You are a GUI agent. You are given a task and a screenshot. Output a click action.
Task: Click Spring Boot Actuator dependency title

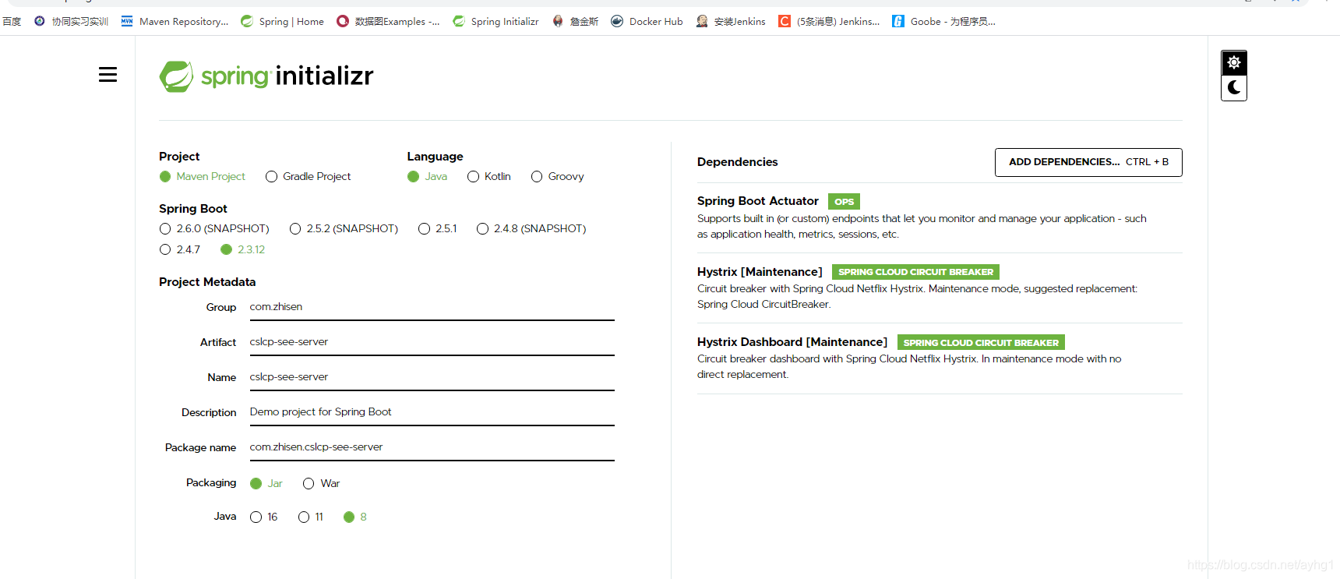point(757,201)
